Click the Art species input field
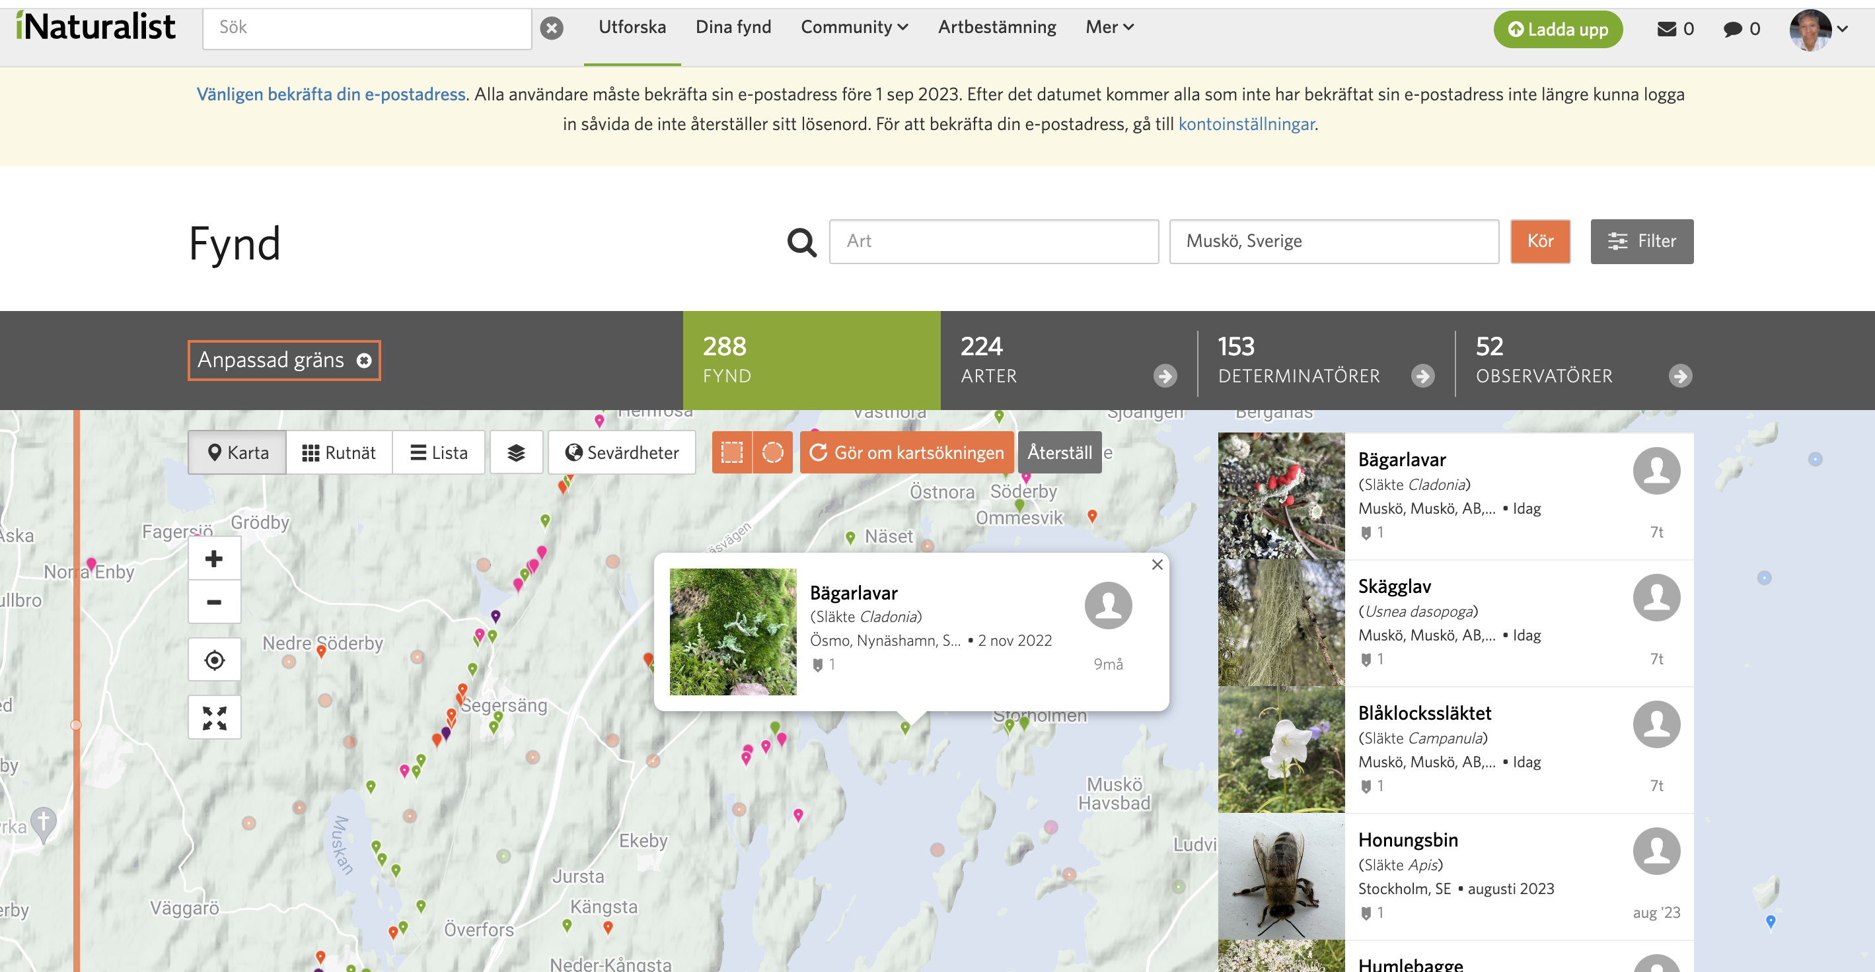Screen dimensions: 1875x972 994,241
